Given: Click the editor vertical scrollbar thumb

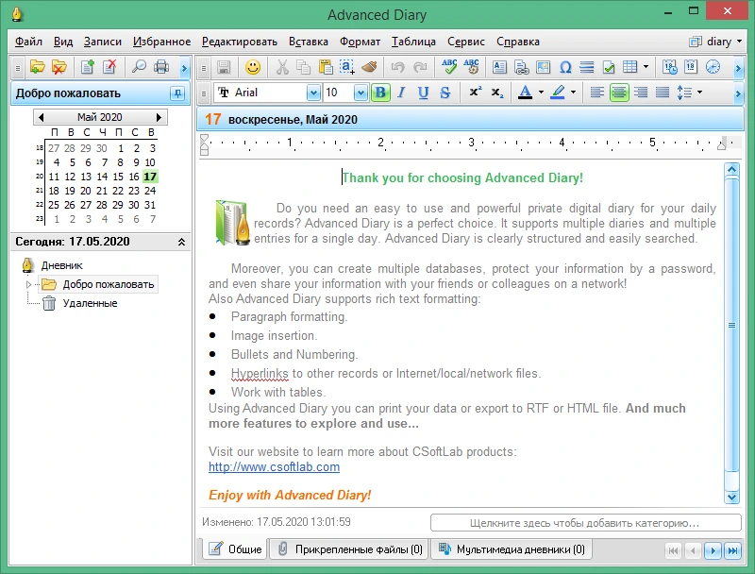Looking at the screenshot, I should pyautogui.click(x=732, y=326).
